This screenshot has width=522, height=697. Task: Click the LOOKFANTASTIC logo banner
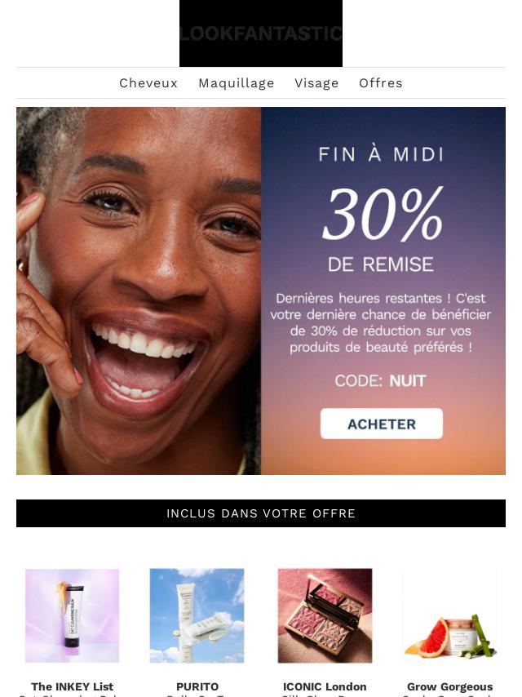tap(261, 33)
